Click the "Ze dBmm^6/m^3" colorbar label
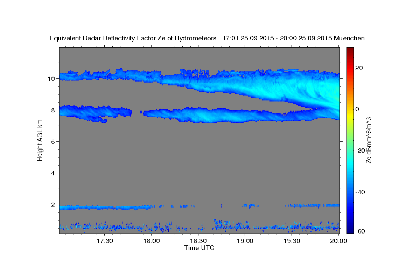Screen dimensions: 420x280 (x=369, y=140)
